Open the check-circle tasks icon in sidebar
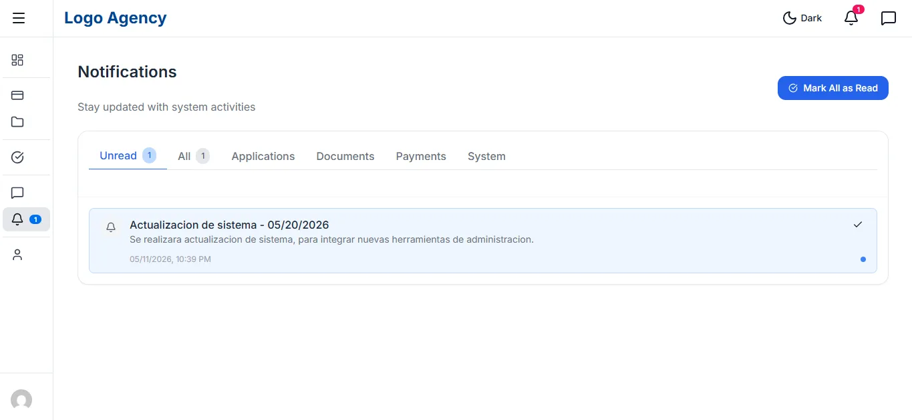Screen dimensions: 912x420 coord(17,157)
